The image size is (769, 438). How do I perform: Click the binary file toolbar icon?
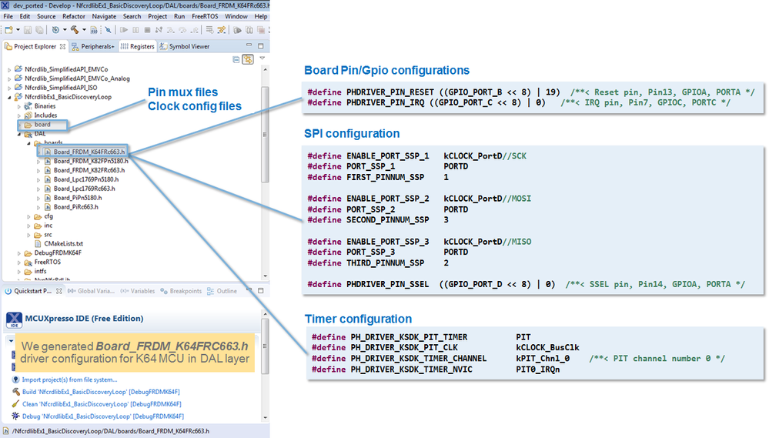click(x=93, y=30)
